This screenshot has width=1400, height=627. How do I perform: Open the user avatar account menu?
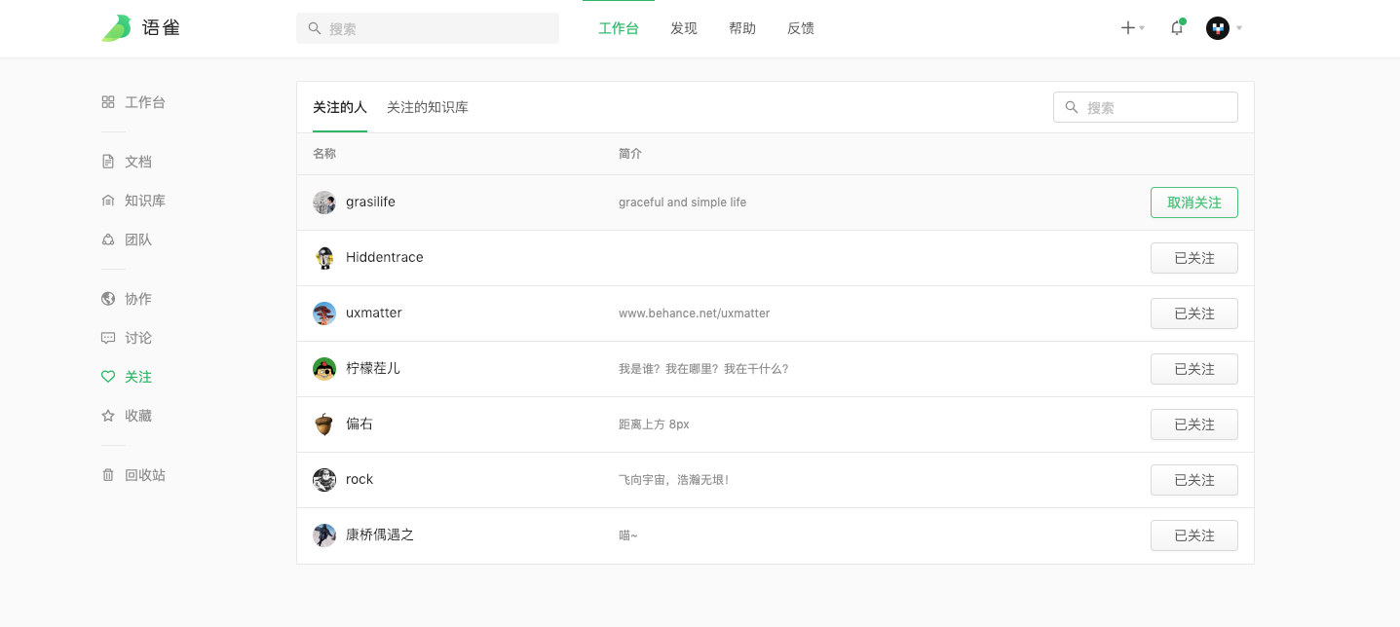[x=1218, y=28]
